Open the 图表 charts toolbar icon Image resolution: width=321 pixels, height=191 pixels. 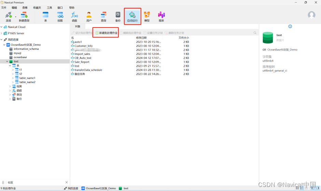coord(161,17)
